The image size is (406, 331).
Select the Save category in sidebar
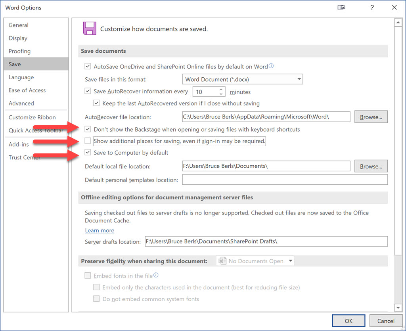pos(36,64)
